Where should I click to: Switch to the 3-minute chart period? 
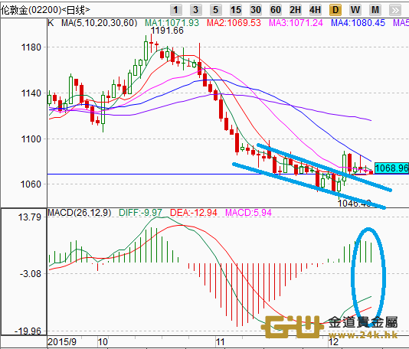tap(195, 10)
